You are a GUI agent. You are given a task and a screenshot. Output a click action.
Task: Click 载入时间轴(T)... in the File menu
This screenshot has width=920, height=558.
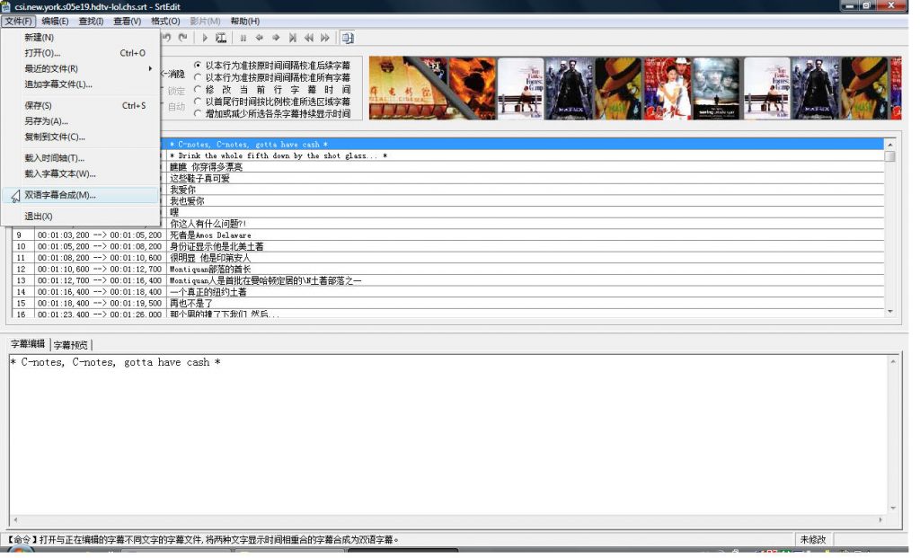pyautogui.click(x=54, y=158)
